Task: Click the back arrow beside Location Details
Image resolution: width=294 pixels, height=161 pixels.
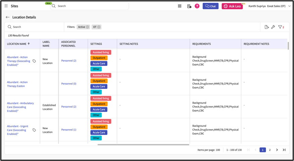Action: click(7, 17)
